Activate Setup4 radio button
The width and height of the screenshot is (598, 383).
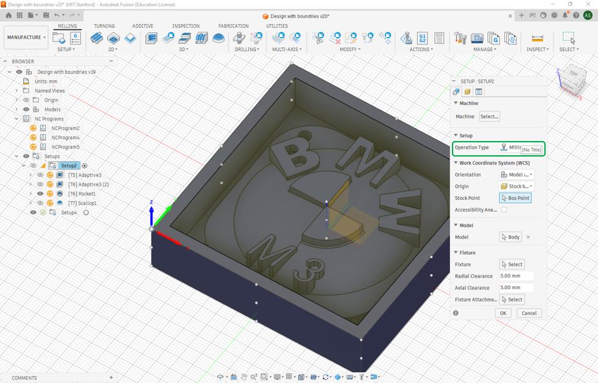tap(86, 212)
